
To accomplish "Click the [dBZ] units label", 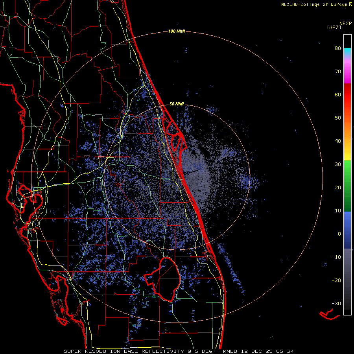I will [x=334, y=28].
